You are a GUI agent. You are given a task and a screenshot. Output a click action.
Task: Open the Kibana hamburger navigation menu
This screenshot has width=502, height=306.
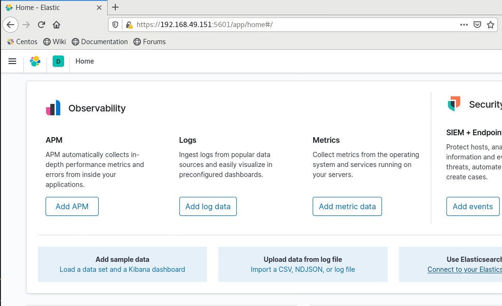pos(12,61)
